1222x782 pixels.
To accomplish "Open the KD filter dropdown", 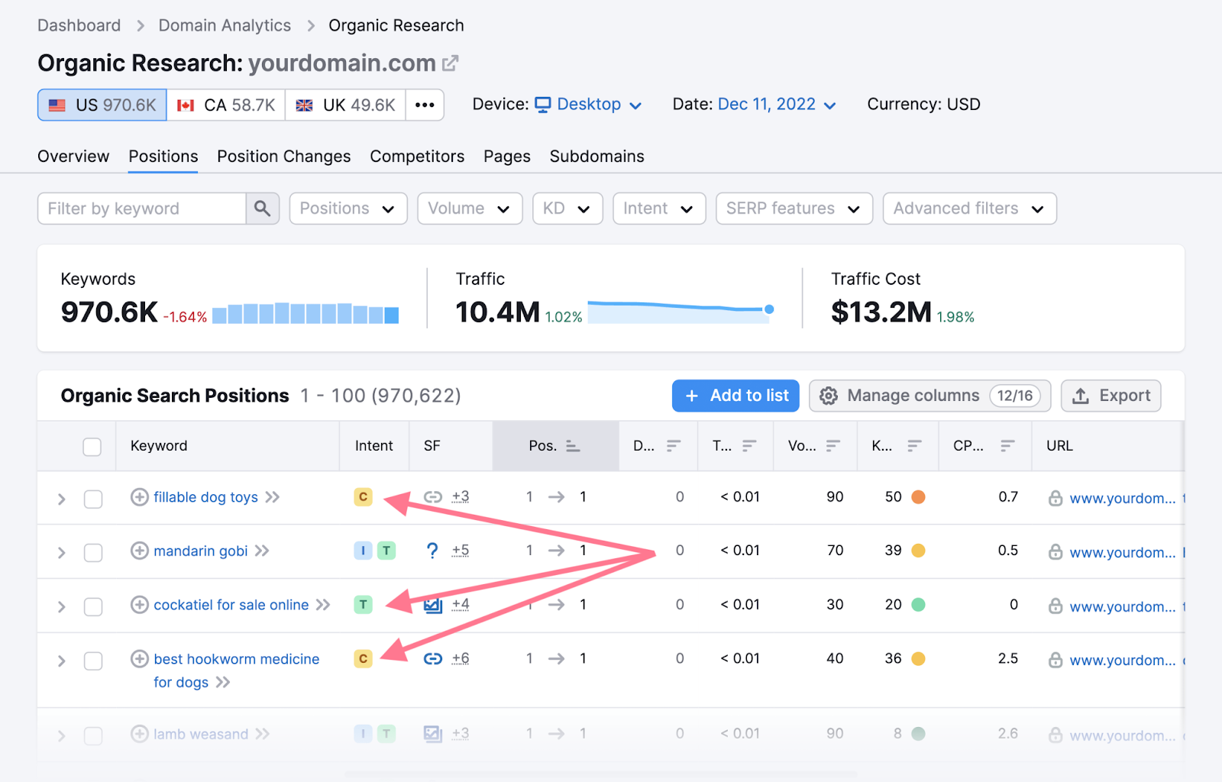I will [567, 208].
